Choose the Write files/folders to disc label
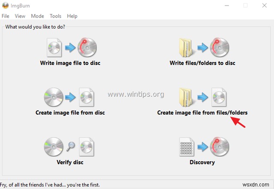Viewport: 274px width, 189px height. coord(203,63)
